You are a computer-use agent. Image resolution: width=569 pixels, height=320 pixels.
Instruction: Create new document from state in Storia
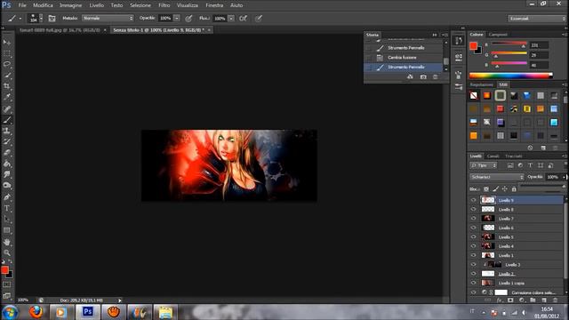coord(410,77)
